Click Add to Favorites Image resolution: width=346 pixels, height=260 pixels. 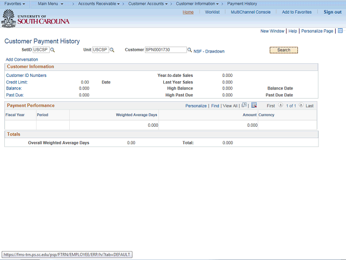point(297,12)
